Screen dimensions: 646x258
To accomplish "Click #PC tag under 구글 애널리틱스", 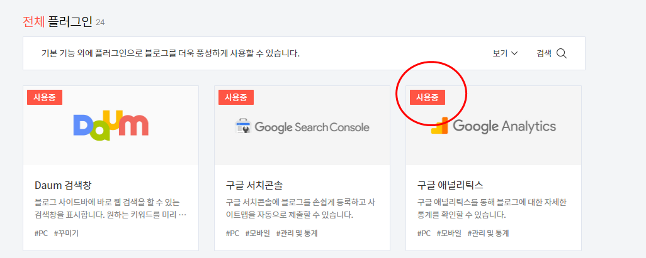I will 424,234.
